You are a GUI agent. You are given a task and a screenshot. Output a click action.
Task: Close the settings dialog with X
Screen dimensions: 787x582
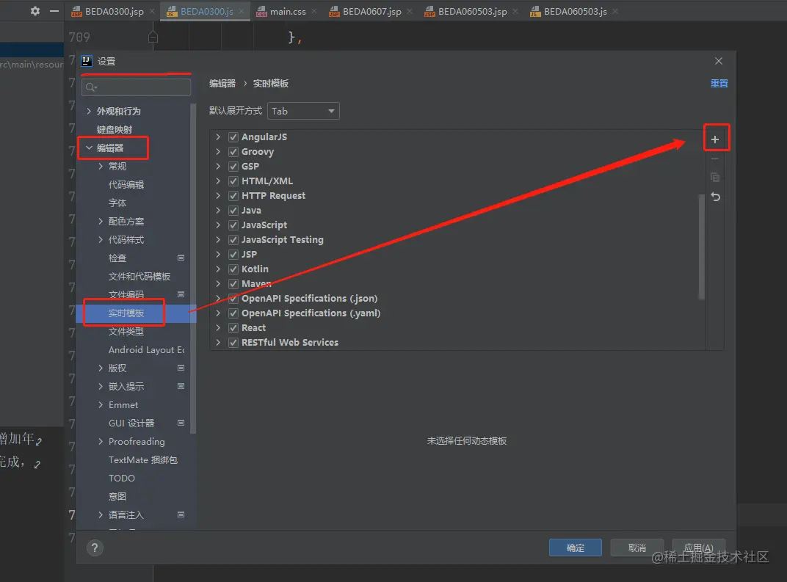[719, 61]
